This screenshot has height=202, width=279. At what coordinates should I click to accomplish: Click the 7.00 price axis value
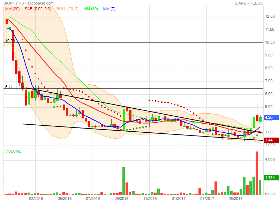point(269,81)
